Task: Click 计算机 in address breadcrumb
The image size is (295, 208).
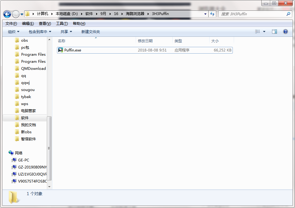Action: (43, 14)
